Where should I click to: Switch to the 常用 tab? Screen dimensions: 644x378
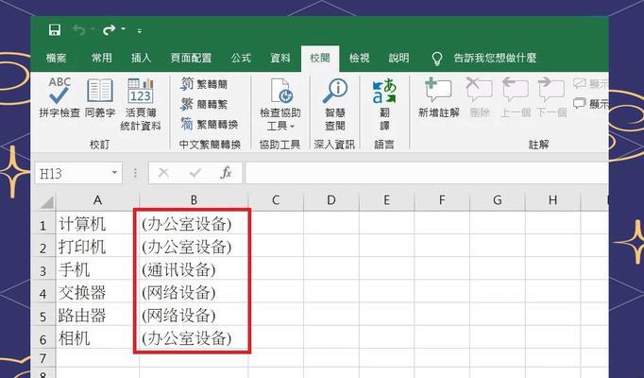[x=101, y=58]
